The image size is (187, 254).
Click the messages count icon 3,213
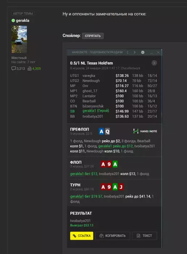[13, 69]
